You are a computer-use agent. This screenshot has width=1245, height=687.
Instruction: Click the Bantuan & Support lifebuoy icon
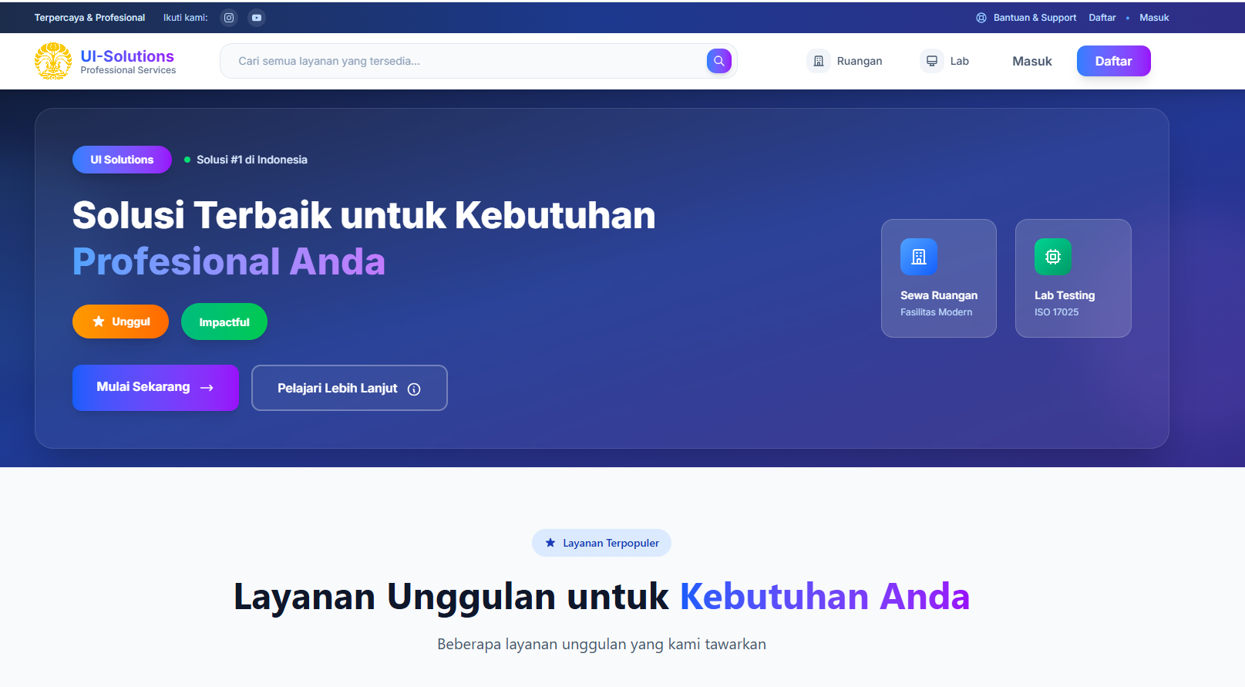point(981,18)
